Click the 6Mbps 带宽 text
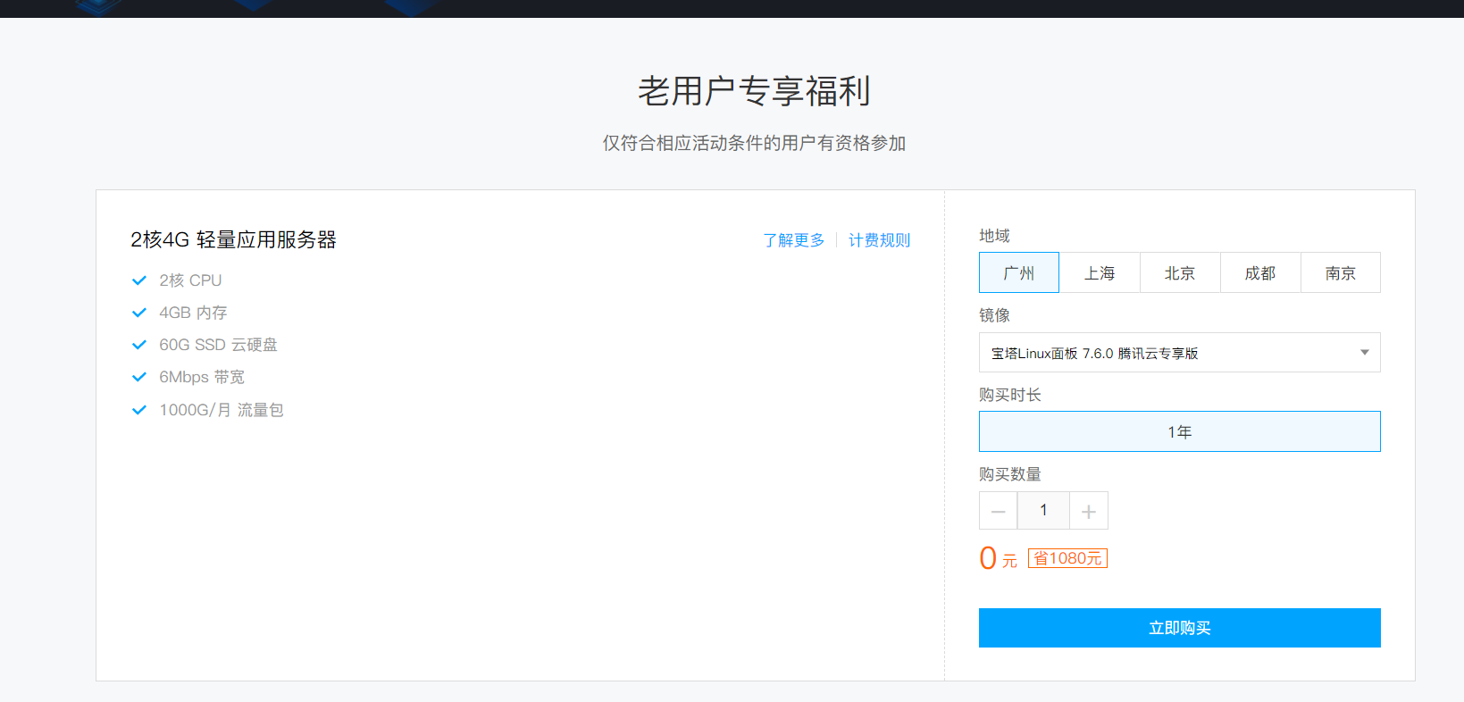Image resolution: width=1464 pixels, height=702 pixels. click(x=202, y=377)
